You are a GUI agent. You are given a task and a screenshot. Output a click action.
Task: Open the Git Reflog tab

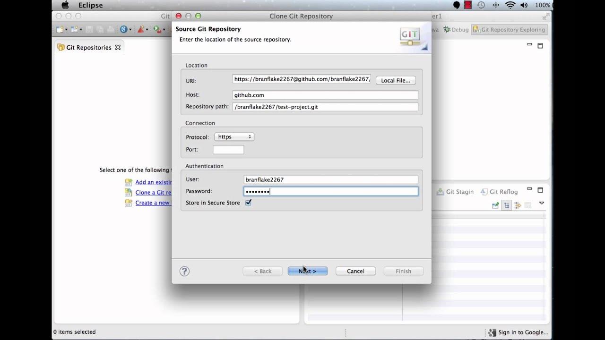tap(499, 192)
